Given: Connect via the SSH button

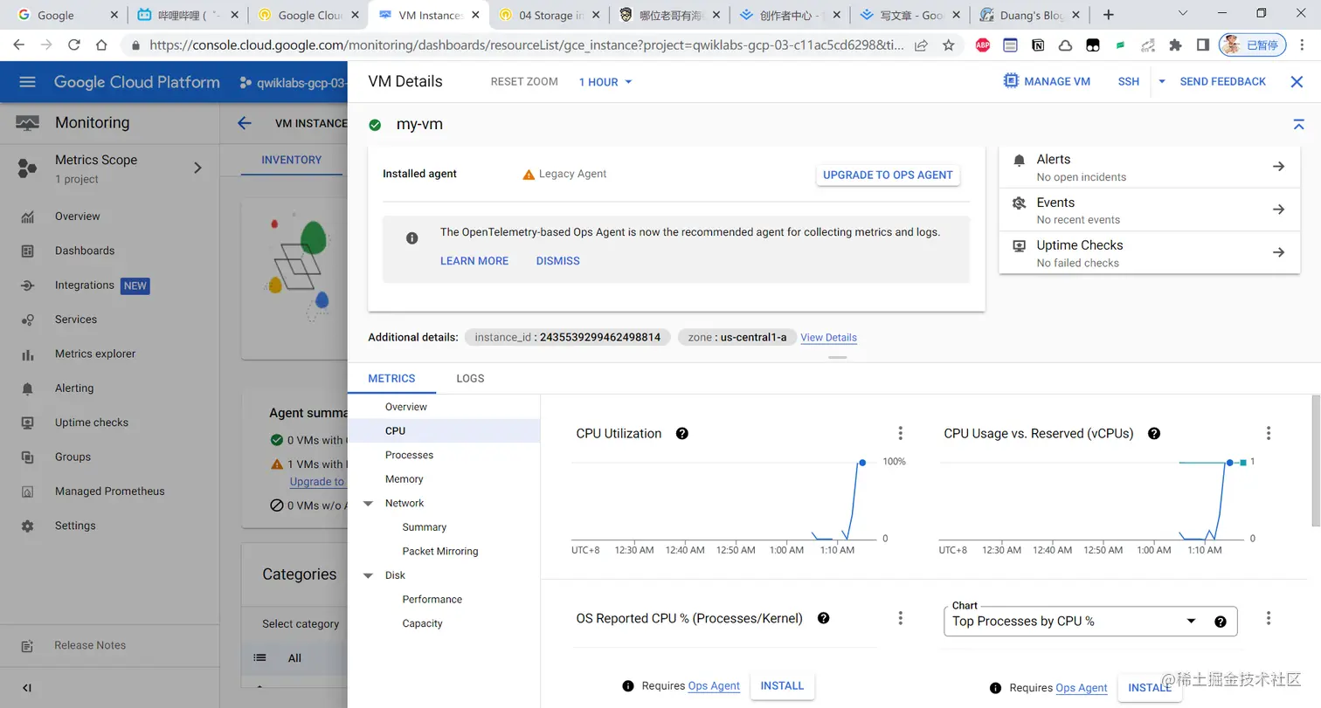Looking at the screenshot, I should (x=1129, y=81).
